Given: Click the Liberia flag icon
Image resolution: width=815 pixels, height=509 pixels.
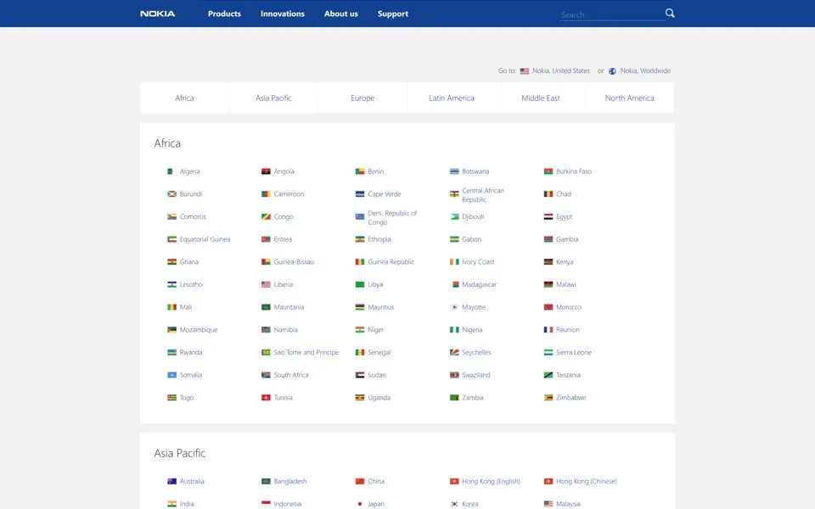Looking at the screenshot, I should [266, 285].
